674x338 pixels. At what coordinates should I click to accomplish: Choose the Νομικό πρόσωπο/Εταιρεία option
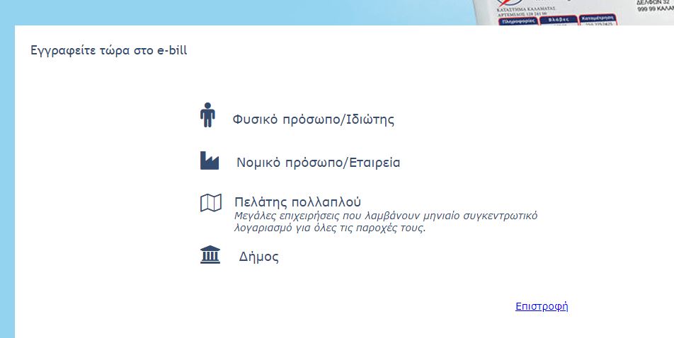(x=318, y=163)
